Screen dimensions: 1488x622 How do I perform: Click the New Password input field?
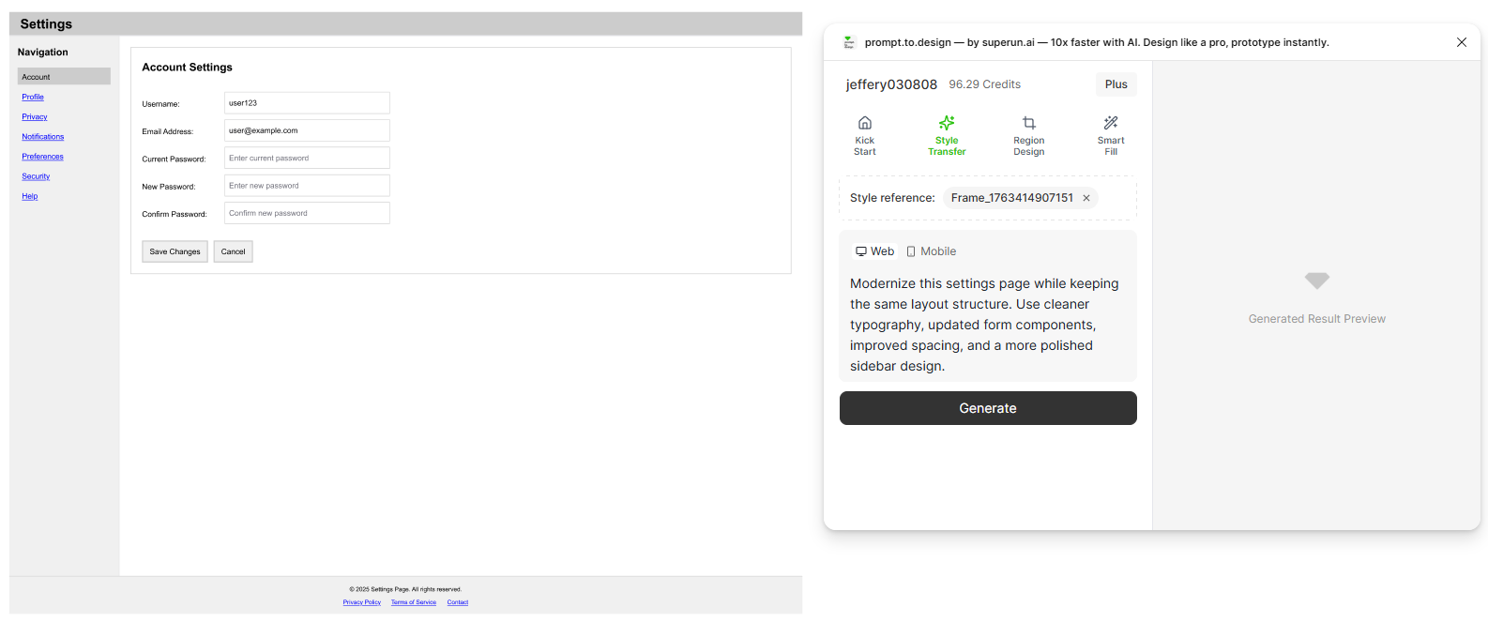pos(307,186)
